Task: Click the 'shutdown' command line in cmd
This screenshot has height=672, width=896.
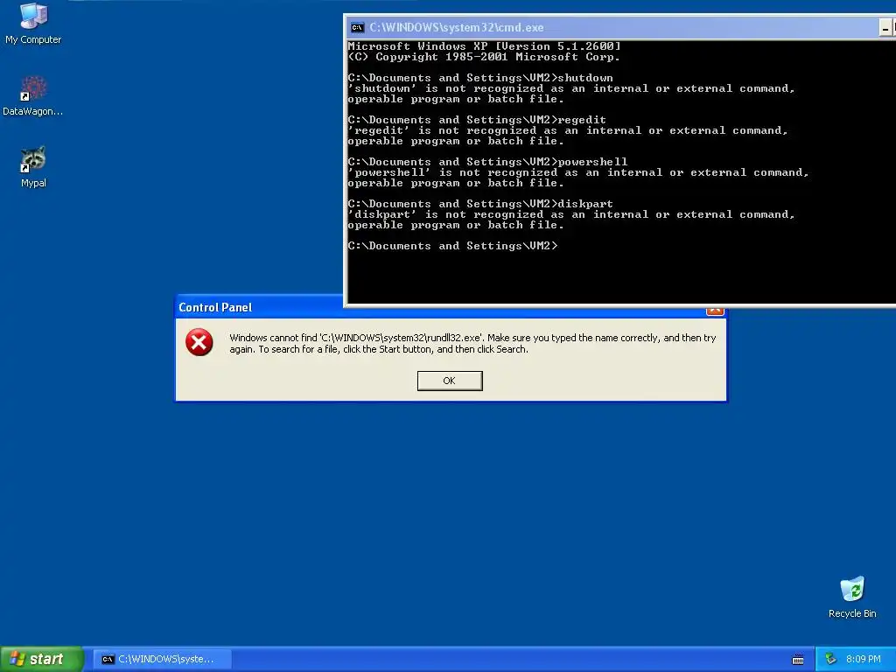Action: point(480,78)
